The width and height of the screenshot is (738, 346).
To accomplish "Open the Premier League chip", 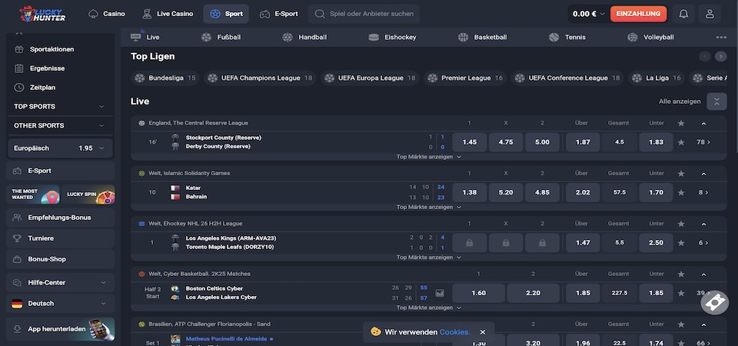I will pyautogui.click(x=465, y=78).
